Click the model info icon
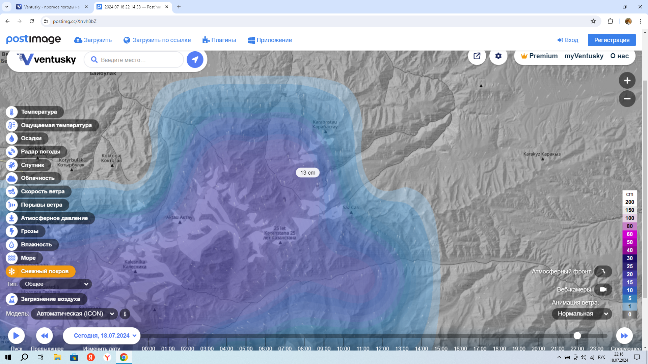 tap(125, 314)
